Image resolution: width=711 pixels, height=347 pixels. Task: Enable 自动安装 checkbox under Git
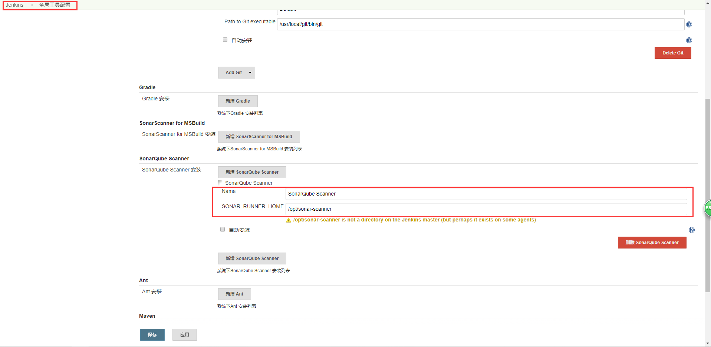point(225,40)
